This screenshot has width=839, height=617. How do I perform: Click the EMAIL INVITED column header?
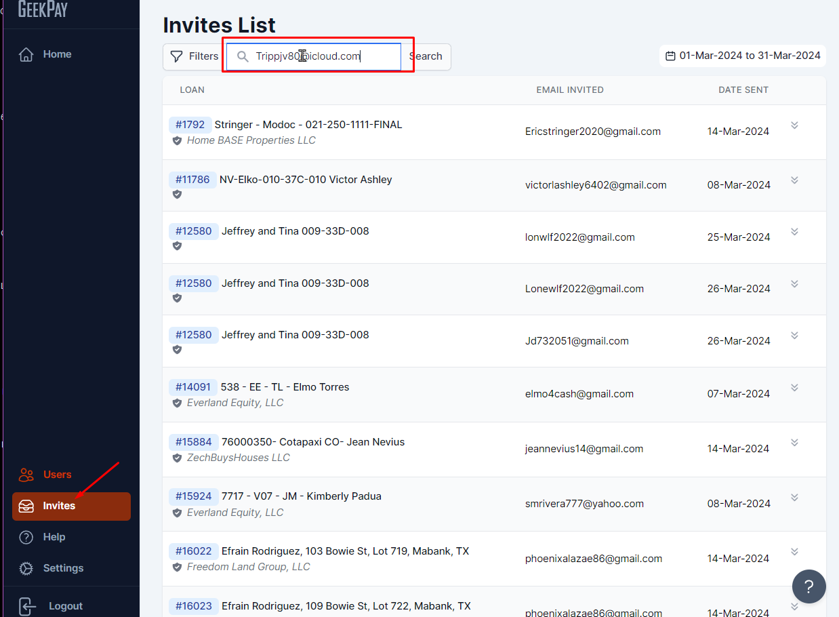pos(570,89)
